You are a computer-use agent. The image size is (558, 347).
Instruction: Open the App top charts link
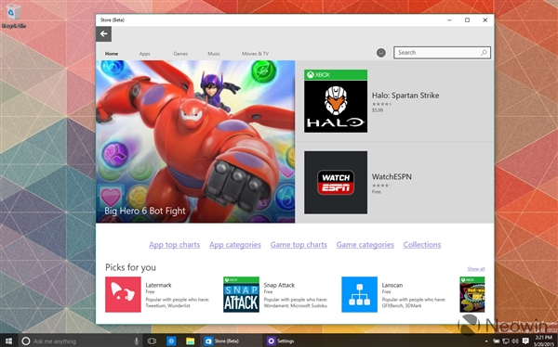point(175,245)
